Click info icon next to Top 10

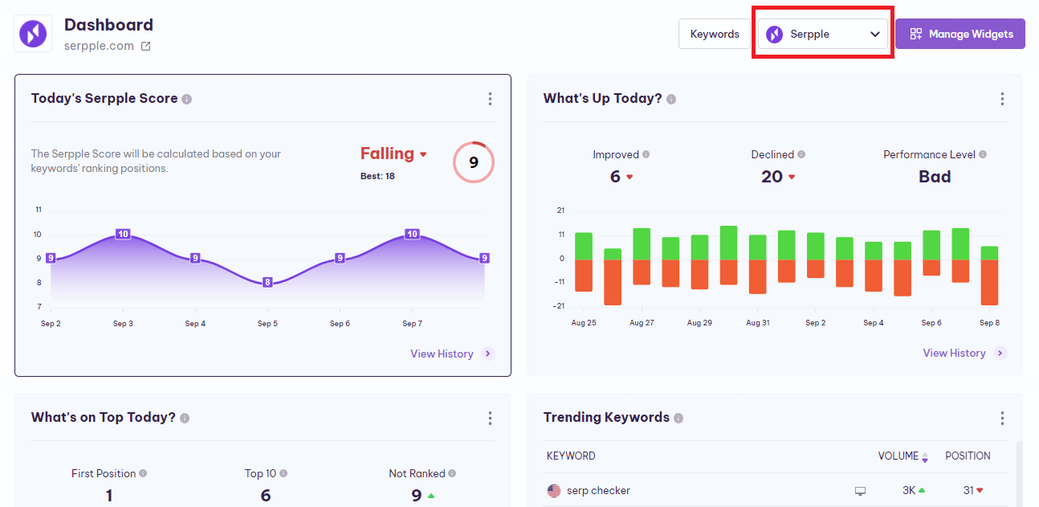[x=283, y=473]
